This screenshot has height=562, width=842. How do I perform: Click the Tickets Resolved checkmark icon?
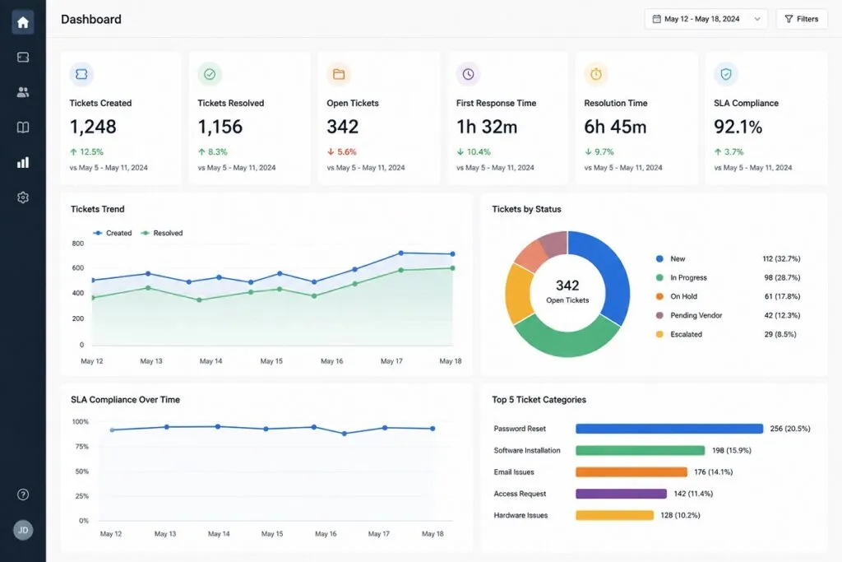click(x=210, y=74)
